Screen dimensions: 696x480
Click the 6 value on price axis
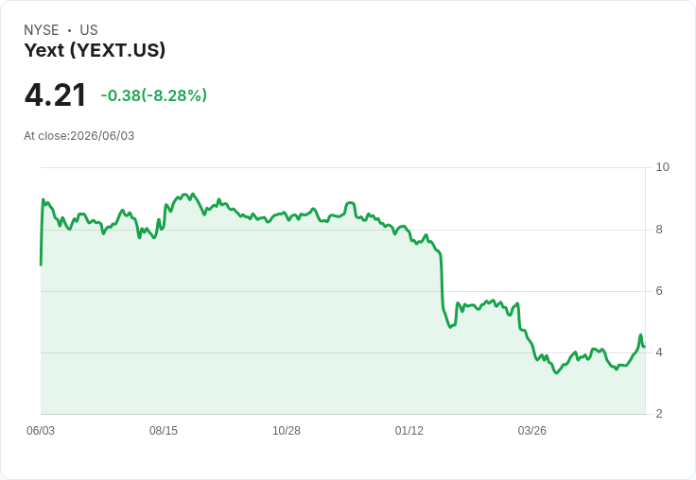(659, 291)
